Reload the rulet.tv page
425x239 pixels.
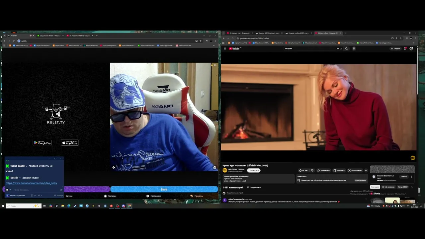tap(14, 41)
